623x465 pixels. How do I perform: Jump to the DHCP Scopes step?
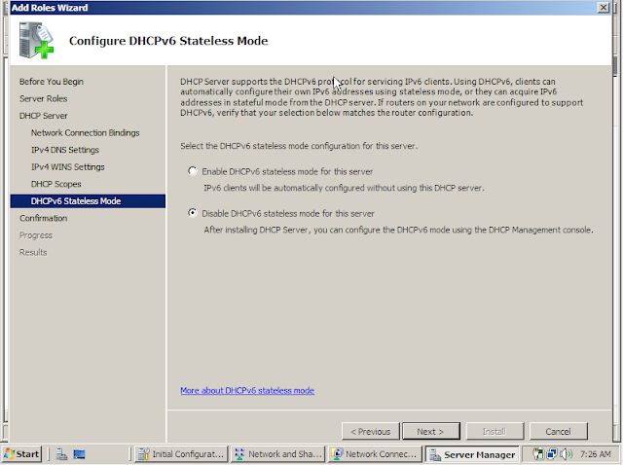[x=56, y=184]
